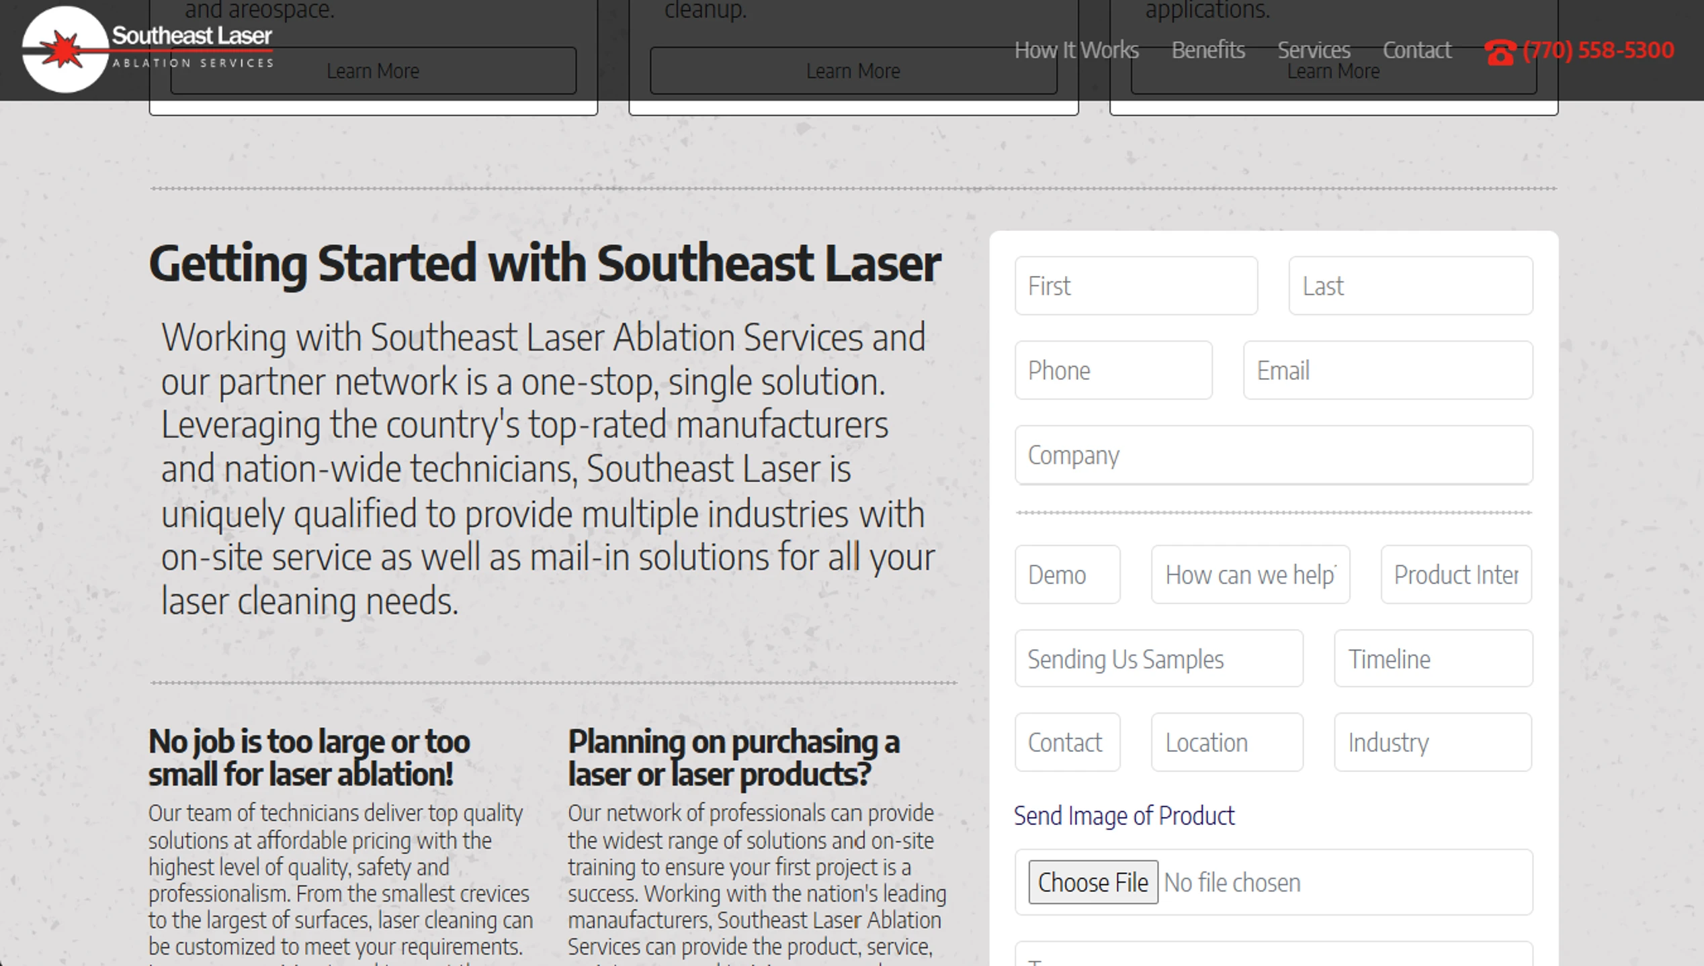Expand the Sending Us Samples dropdown
The width and height of the screenshot is (1704, 966).
(1158, 658)
